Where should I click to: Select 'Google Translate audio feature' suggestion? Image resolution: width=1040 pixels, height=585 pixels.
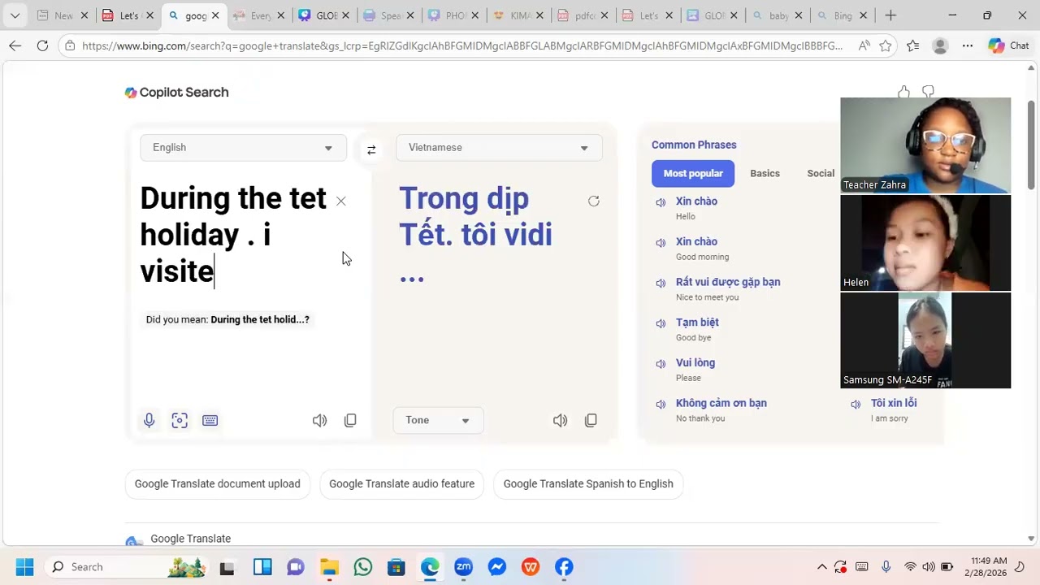click(401, 483)
